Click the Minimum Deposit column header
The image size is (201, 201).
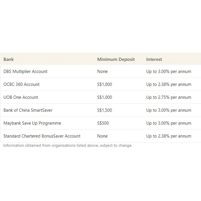point(116,59)
